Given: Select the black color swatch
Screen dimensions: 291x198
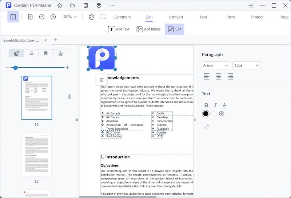Looking at the screenshot, I should [x=206, y=114].
